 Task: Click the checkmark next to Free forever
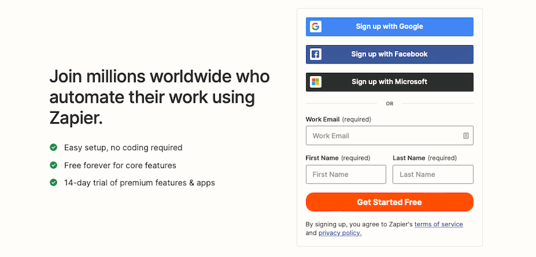point(54,165)
